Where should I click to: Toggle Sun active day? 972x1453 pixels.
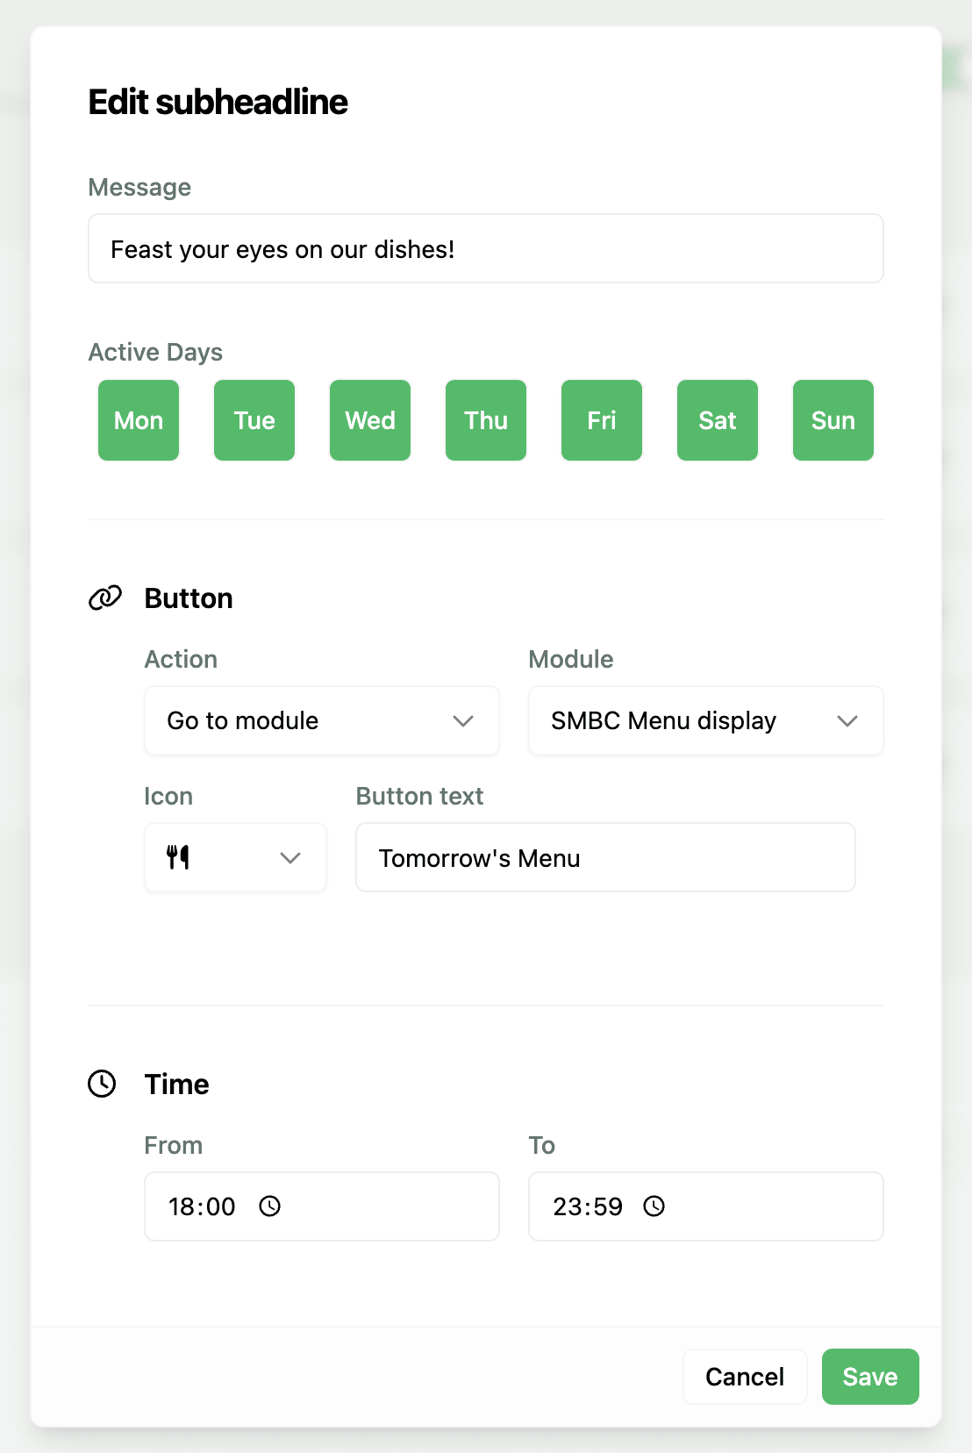[833, 420]
